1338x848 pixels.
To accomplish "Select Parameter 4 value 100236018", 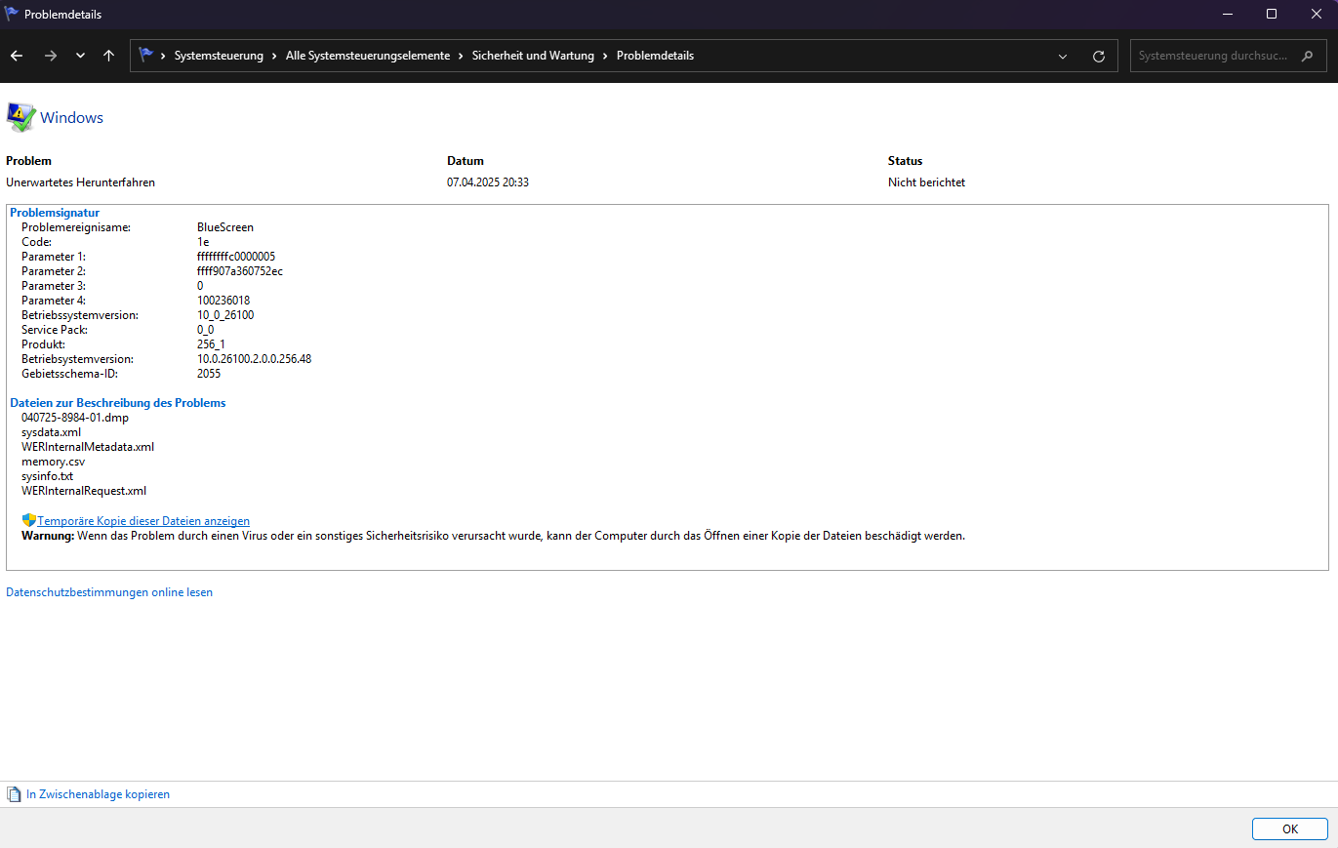I will [223, 301].
